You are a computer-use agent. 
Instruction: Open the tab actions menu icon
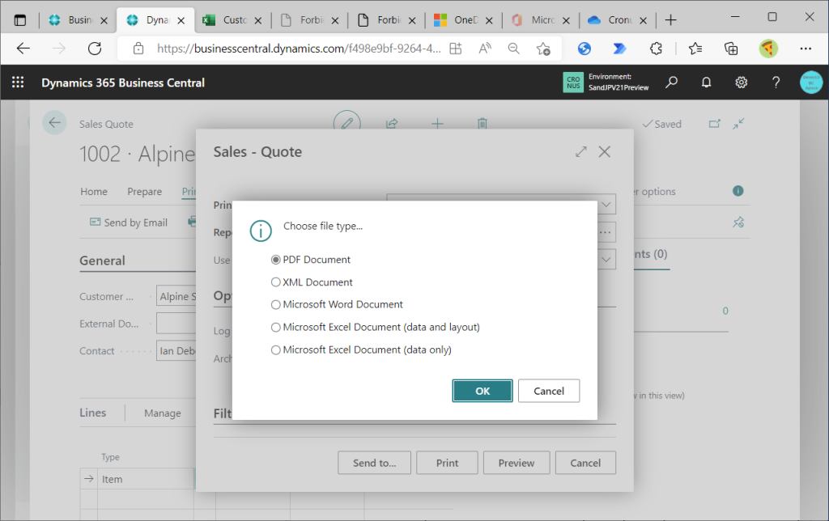click(20, 20)
